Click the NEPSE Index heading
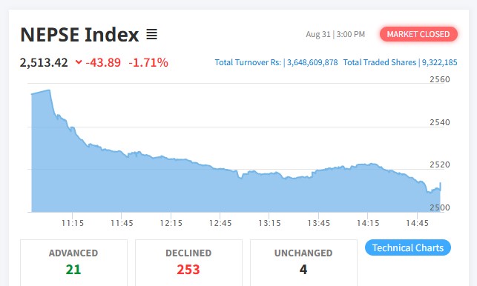The image size is (477, 286). point(79,35)
